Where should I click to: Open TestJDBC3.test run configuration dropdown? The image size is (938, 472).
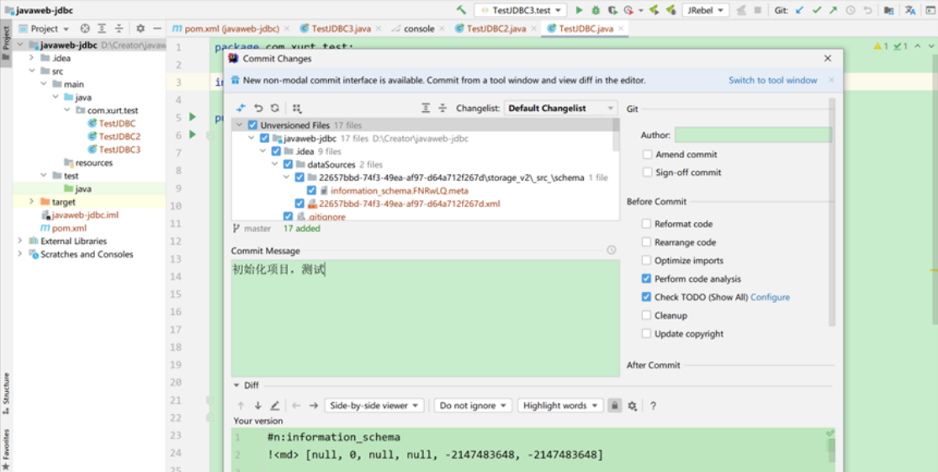click(x=521, y=10)
